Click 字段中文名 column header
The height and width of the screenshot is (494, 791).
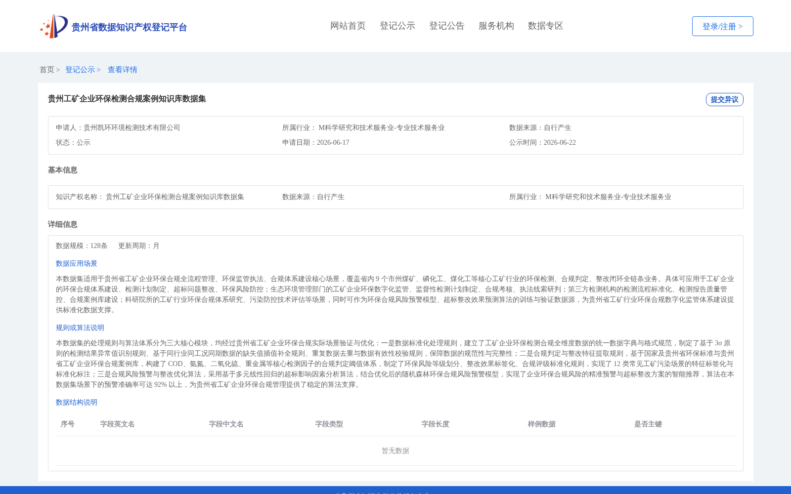pos(226,424)
